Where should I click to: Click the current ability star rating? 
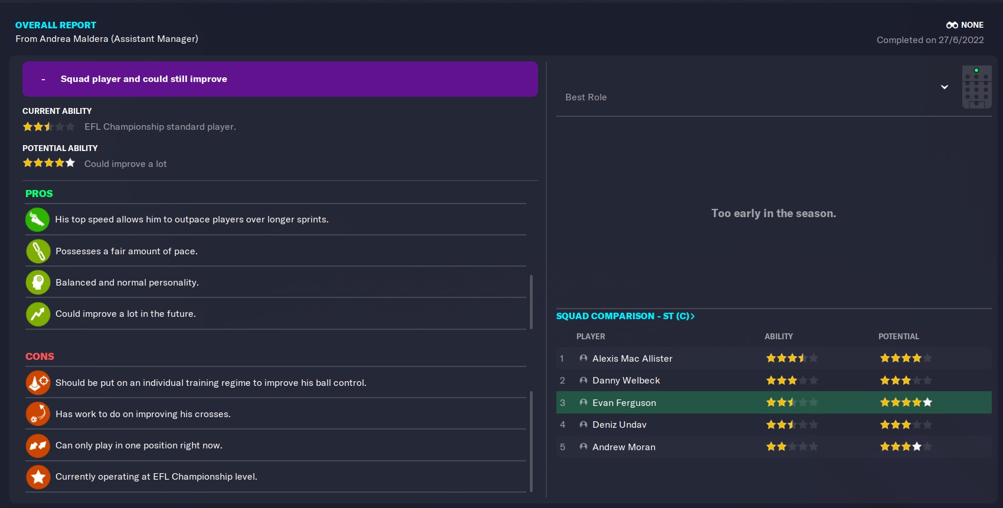[49, 127]
